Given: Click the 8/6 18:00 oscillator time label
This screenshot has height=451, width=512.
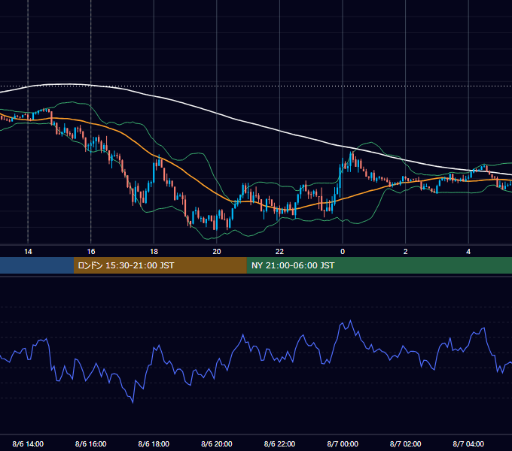Looking at the screenshot, I should (154, 443).
